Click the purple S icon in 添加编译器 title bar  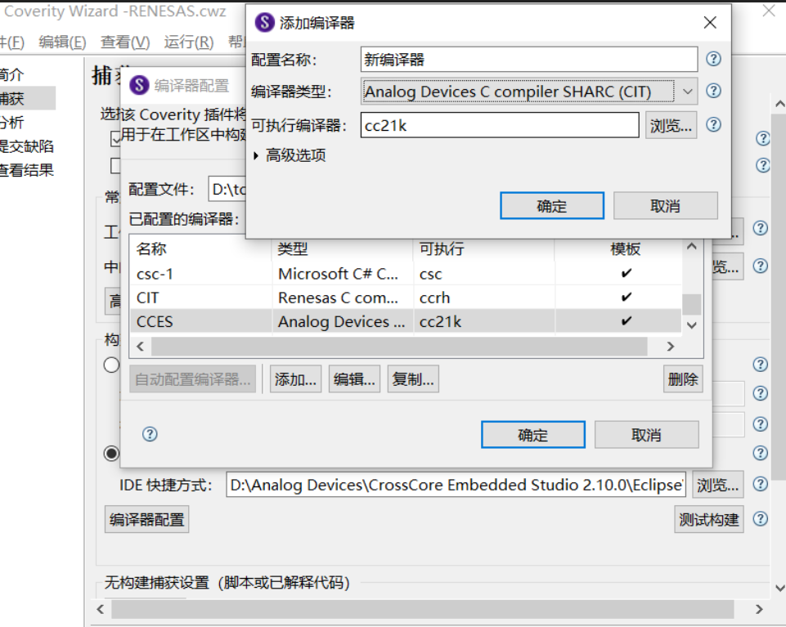[x=264, y=23]
